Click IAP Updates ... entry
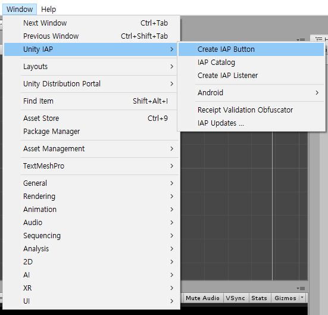The width and height of the screenshot is (328, 315). 251,123
